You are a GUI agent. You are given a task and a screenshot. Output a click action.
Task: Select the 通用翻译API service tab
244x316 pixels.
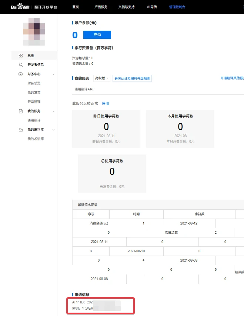(84, 89)
